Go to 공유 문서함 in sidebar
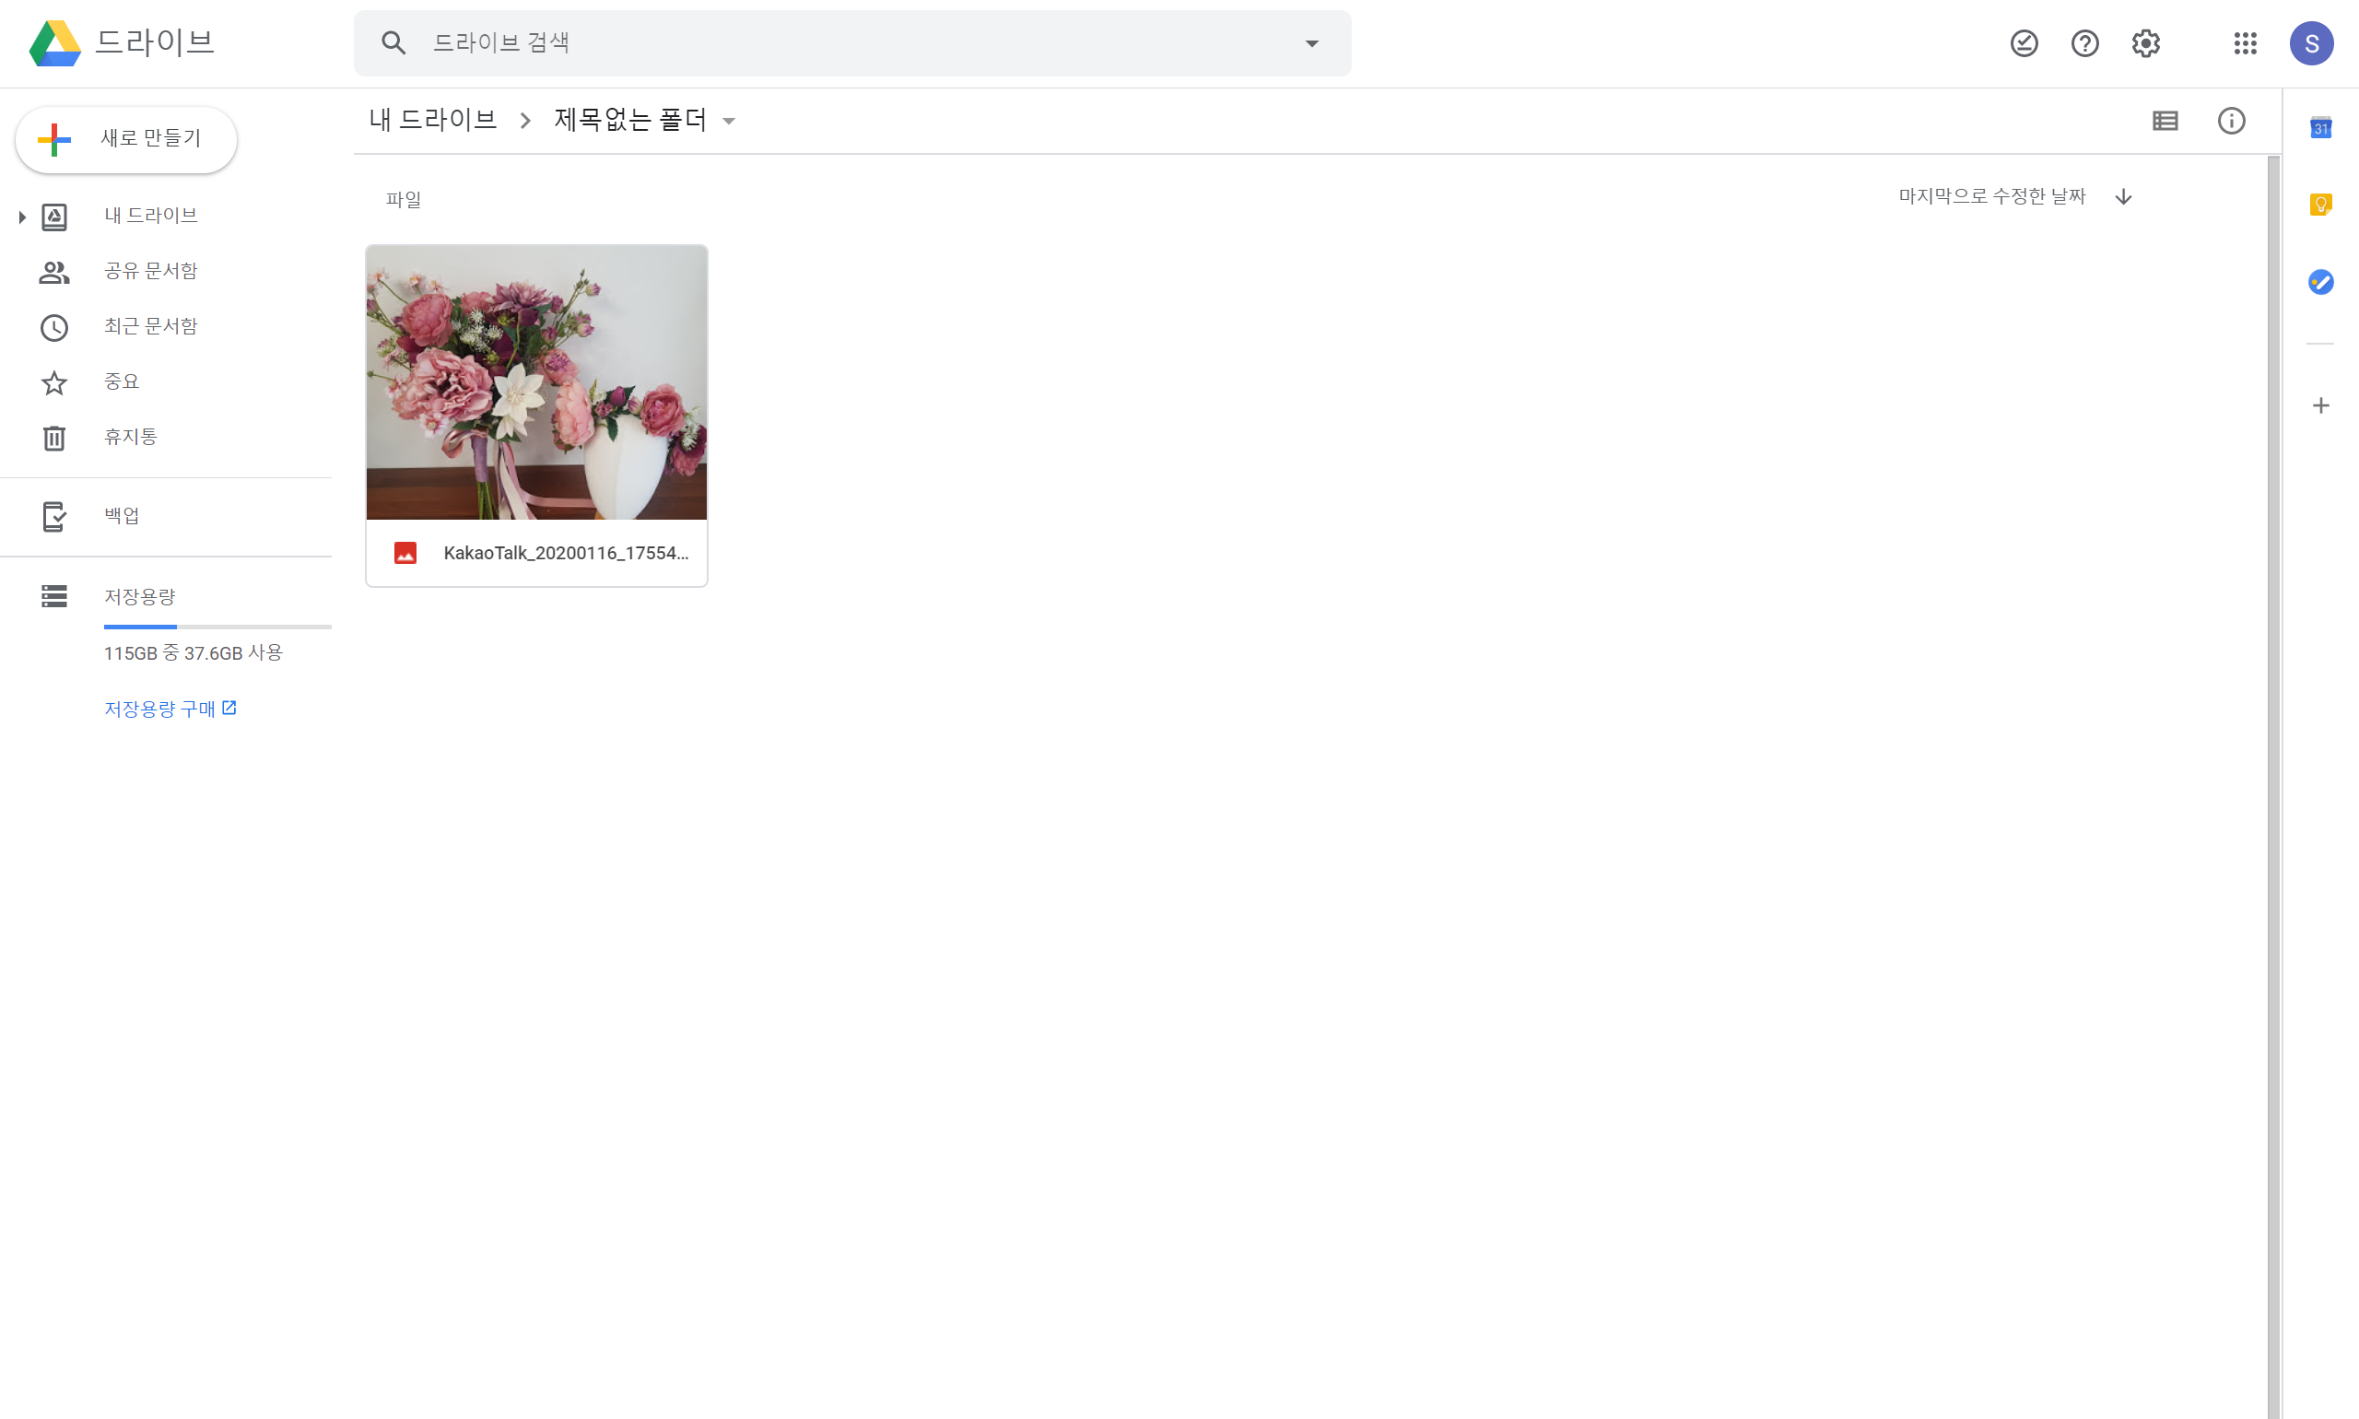 [150, 272]
